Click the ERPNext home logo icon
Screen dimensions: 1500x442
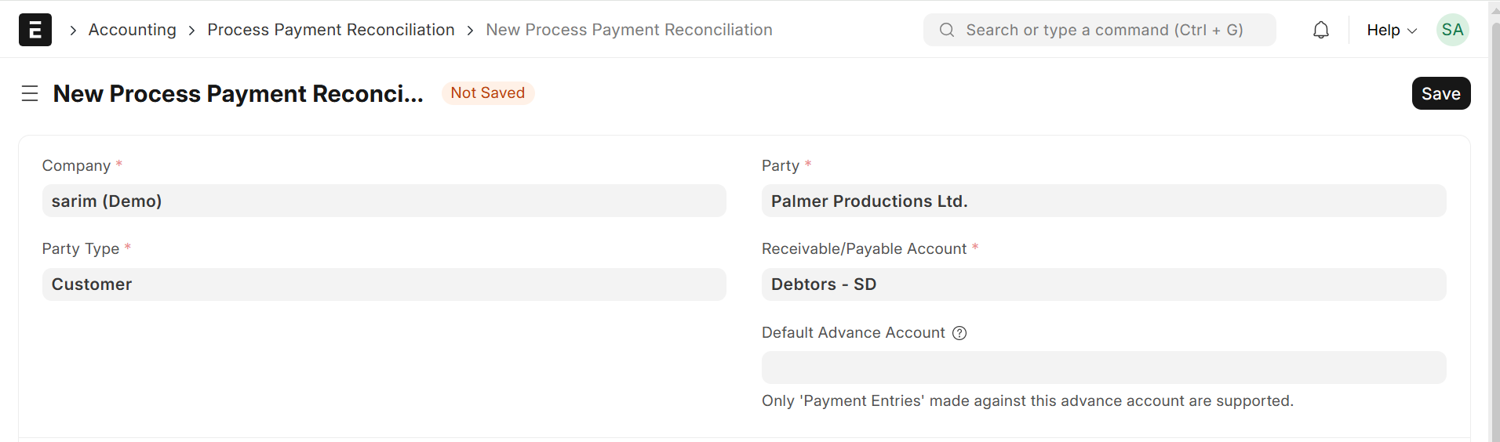coord(35,30)
